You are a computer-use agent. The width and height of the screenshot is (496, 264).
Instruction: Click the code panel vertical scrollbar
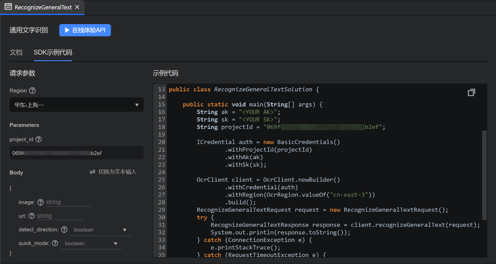click(x=485, y=175)
